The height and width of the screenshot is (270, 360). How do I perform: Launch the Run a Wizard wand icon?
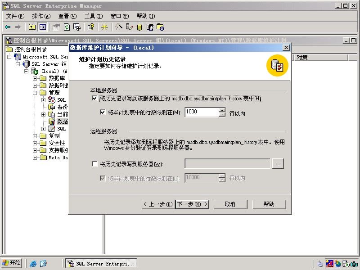[x=119, y=27]
